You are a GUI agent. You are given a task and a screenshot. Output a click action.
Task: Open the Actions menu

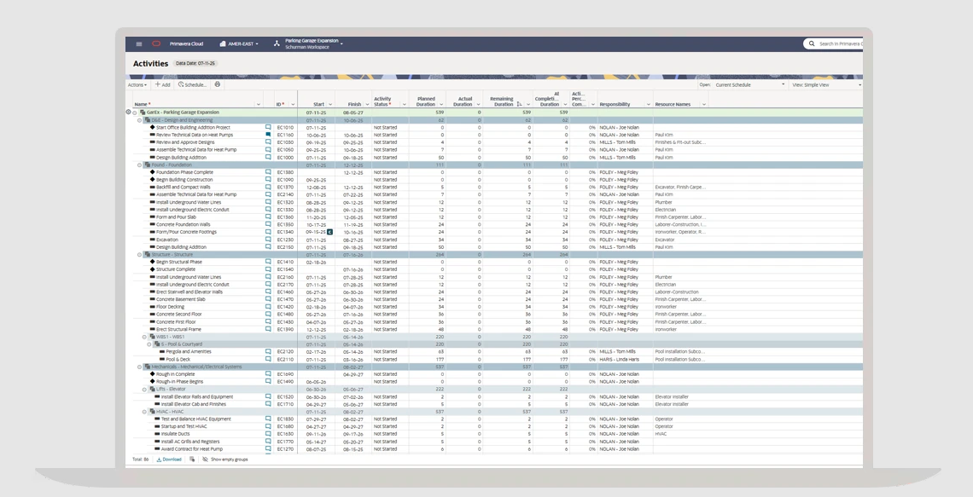137,85
